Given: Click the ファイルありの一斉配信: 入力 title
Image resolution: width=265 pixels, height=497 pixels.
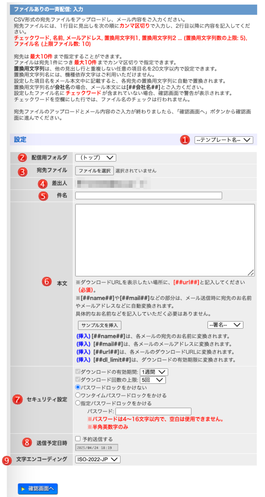Looking at the screenshot, I should pyautogui.click(x=48, y=9).
